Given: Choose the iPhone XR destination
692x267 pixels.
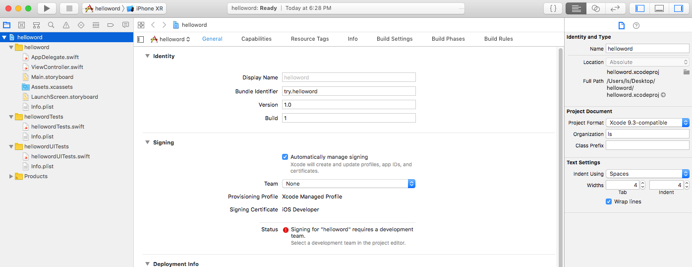Looking at the screenshot, I should [x=145, y=8].
